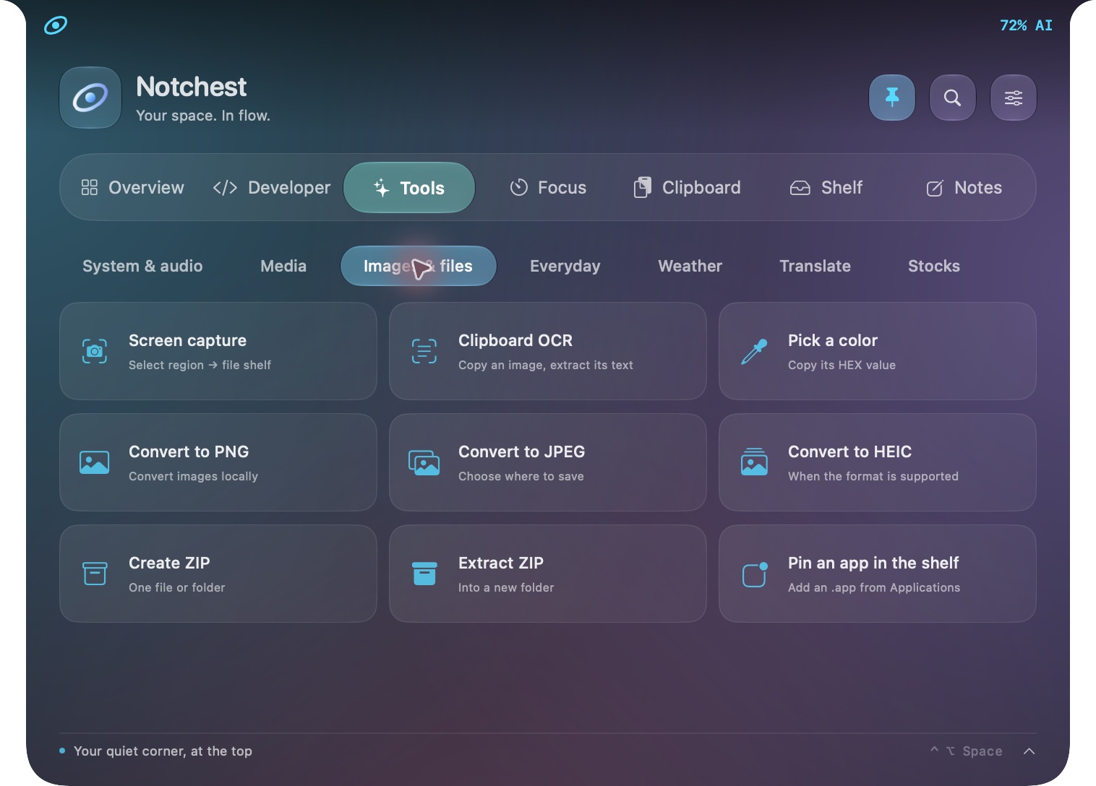Click Extract ZIP title text
The width and height of the screenshot is (1096, 786).
pyautogui.click(x=501, y=563)
